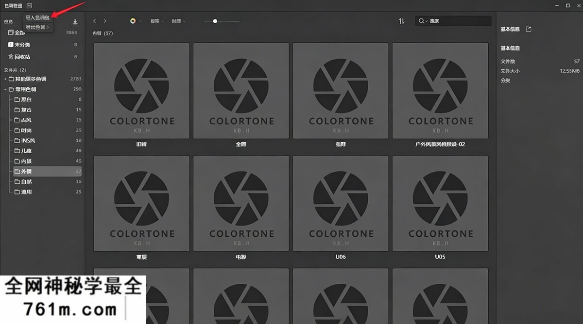Open the 标签 filter dropdown
This screenshot has width=583, height=324.
(x=157, y=21)
